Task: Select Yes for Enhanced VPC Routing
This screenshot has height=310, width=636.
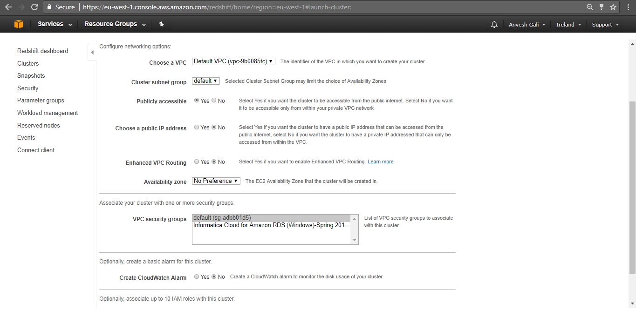Action: tap(197, 162)
